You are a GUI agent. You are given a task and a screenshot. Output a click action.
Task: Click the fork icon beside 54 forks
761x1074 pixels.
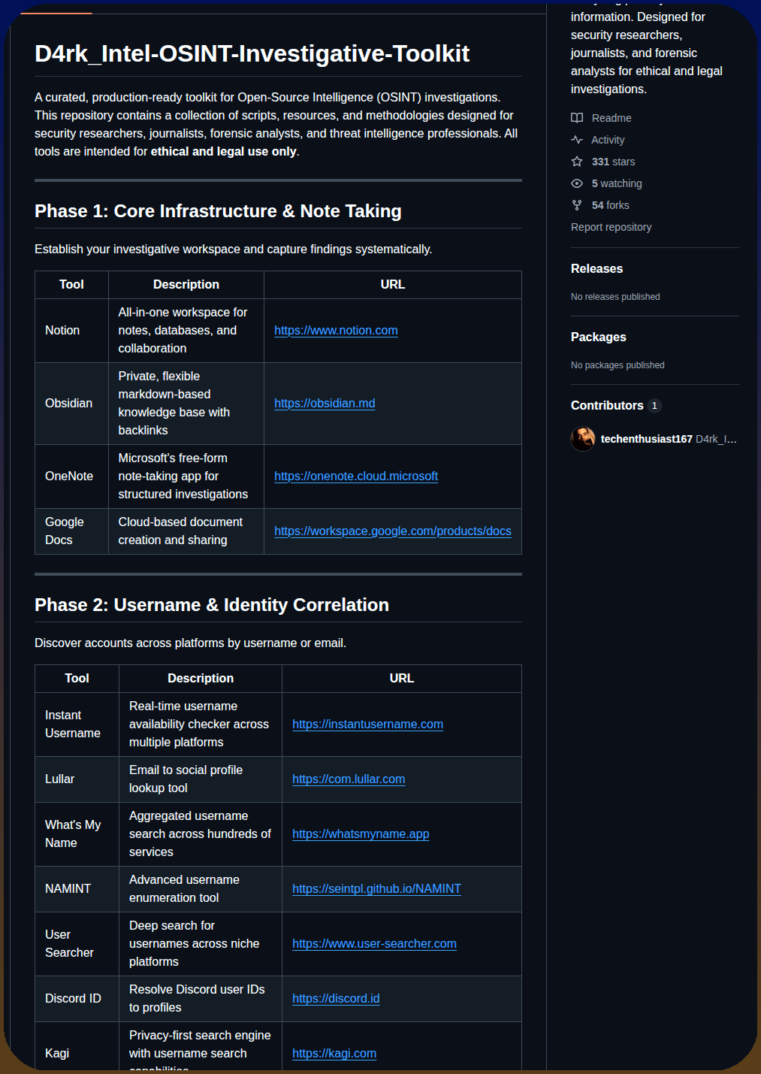[577, 205]
